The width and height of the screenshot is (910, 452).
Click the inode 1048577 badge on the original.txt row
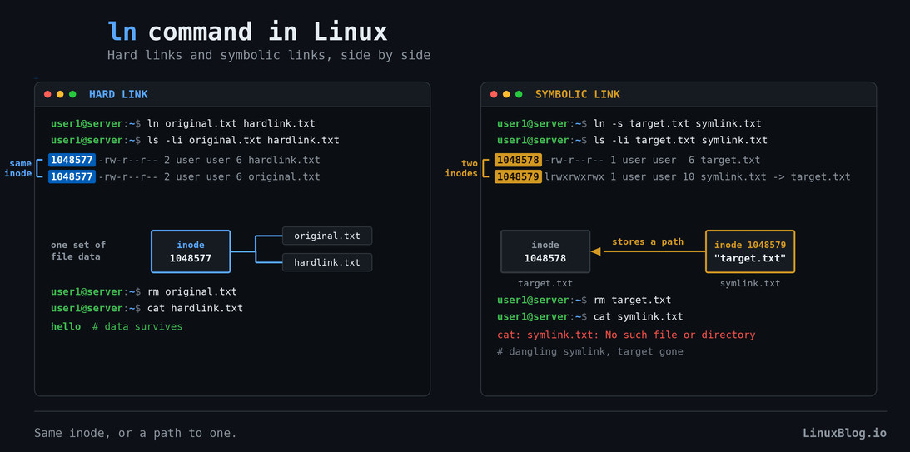[x=72, y=176]
